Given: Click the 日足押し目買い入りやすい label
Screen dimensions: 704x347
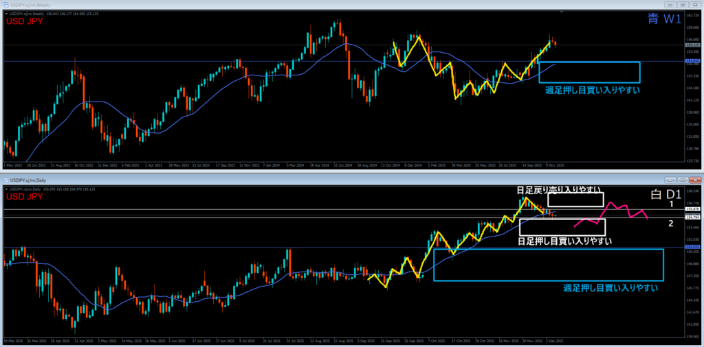Looking at the screenshot, I should (566, 241).
